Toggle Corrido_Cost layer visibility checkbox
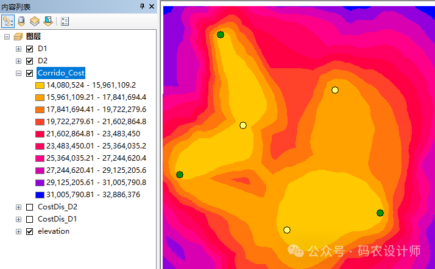The image size is (435, 269). [29, 73]
